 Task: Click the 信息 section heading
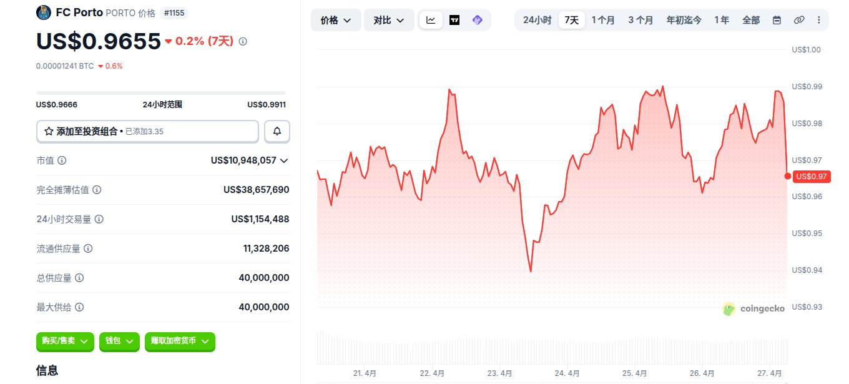point(47,370)
